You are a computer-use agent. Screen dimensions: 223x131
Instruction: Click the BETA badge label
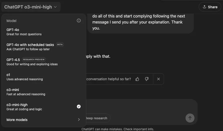click(x=60, y=44)
